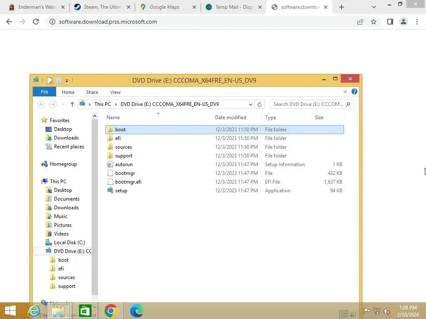Sort by Name column header
The width and height of the screenshot is (426, 319).
(113, 118)
